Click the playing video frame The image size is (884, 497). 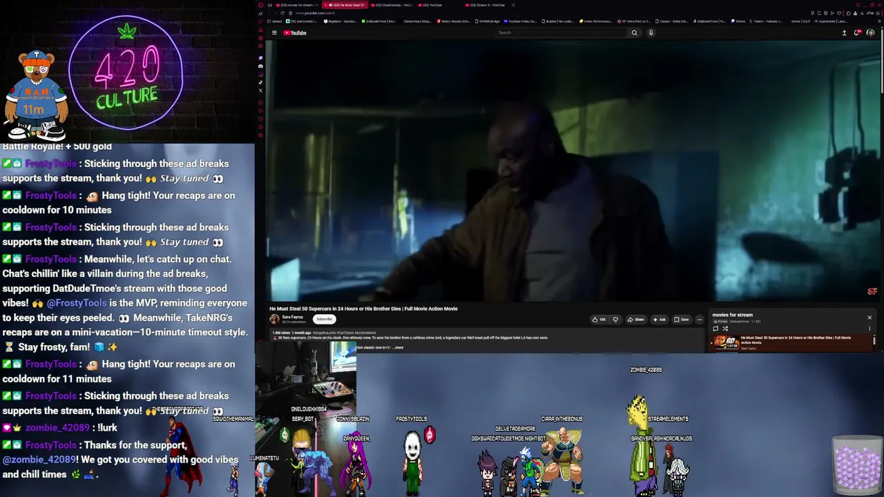point(572,170)
